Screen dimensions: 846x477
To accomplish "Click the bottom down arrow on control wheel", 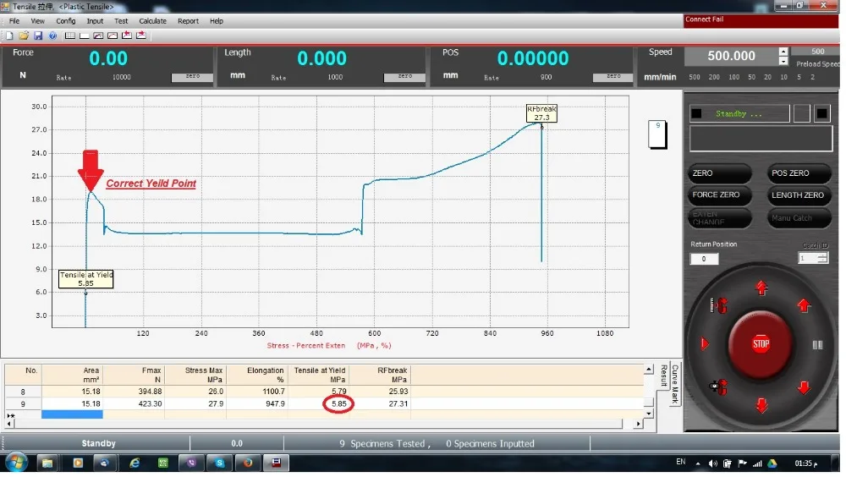I will coord(761,405).
